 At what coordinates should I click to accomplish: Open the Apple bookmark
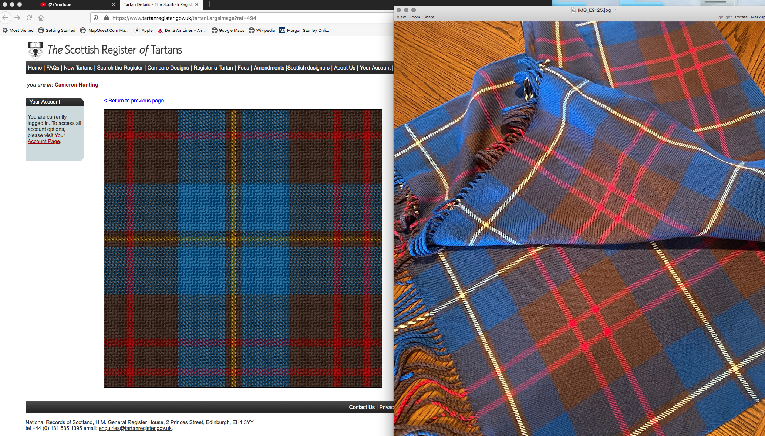pos(144,30)
